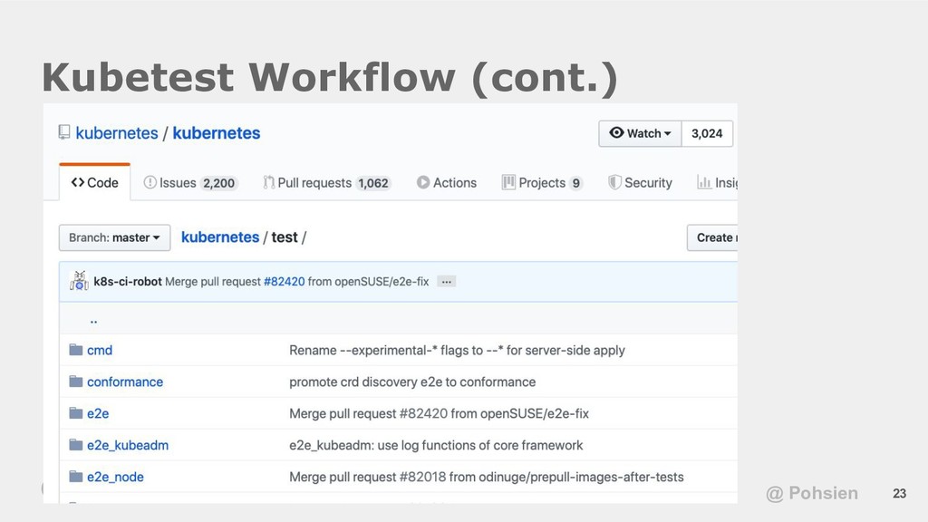928x522 pixels.
Task: Open the Branch: master dropdown
Action: tap(114, 237)
